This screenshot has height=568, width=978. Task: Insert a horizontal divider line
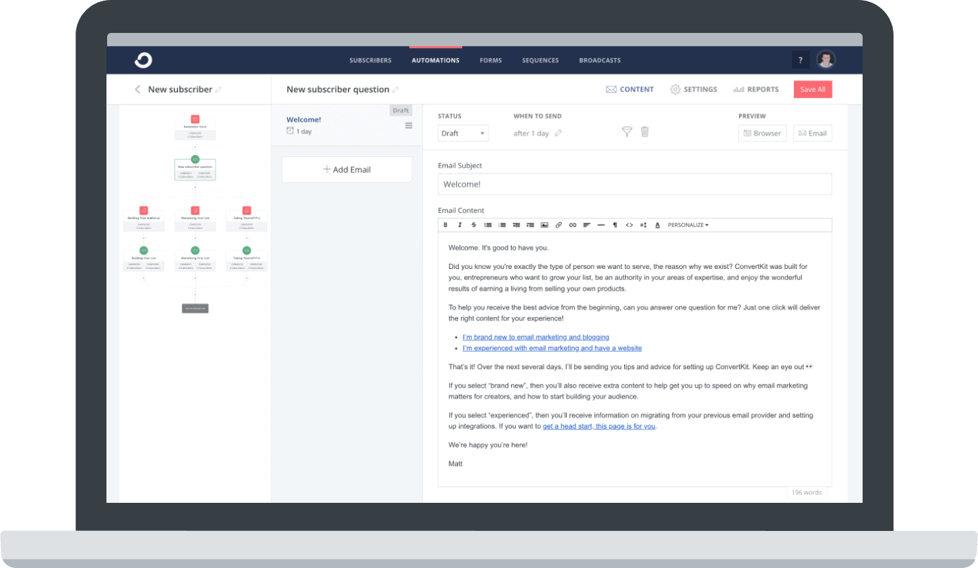coord(601,224)
